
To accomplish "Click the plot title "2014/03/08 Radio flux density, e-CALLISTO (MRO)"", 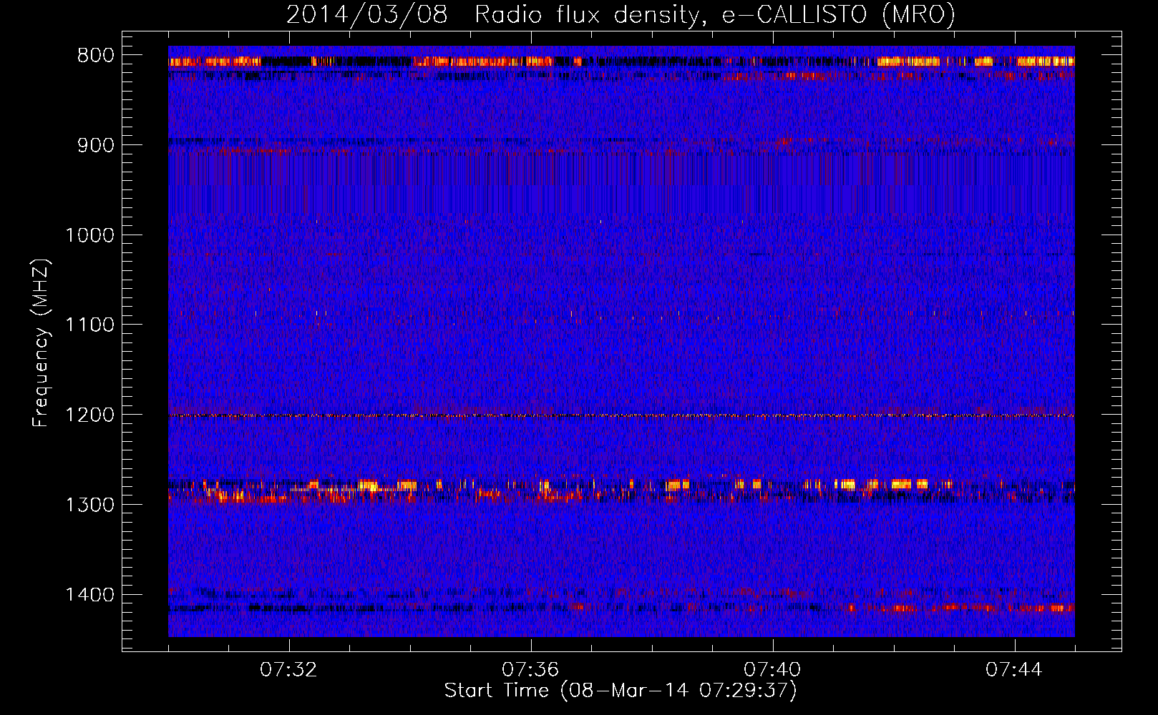I will point(621,14).
